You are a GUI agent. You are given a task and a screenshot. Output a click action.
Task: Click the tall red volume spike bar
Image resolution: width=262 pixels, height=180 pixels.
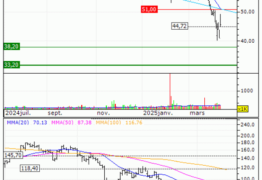tap(169, 89)
